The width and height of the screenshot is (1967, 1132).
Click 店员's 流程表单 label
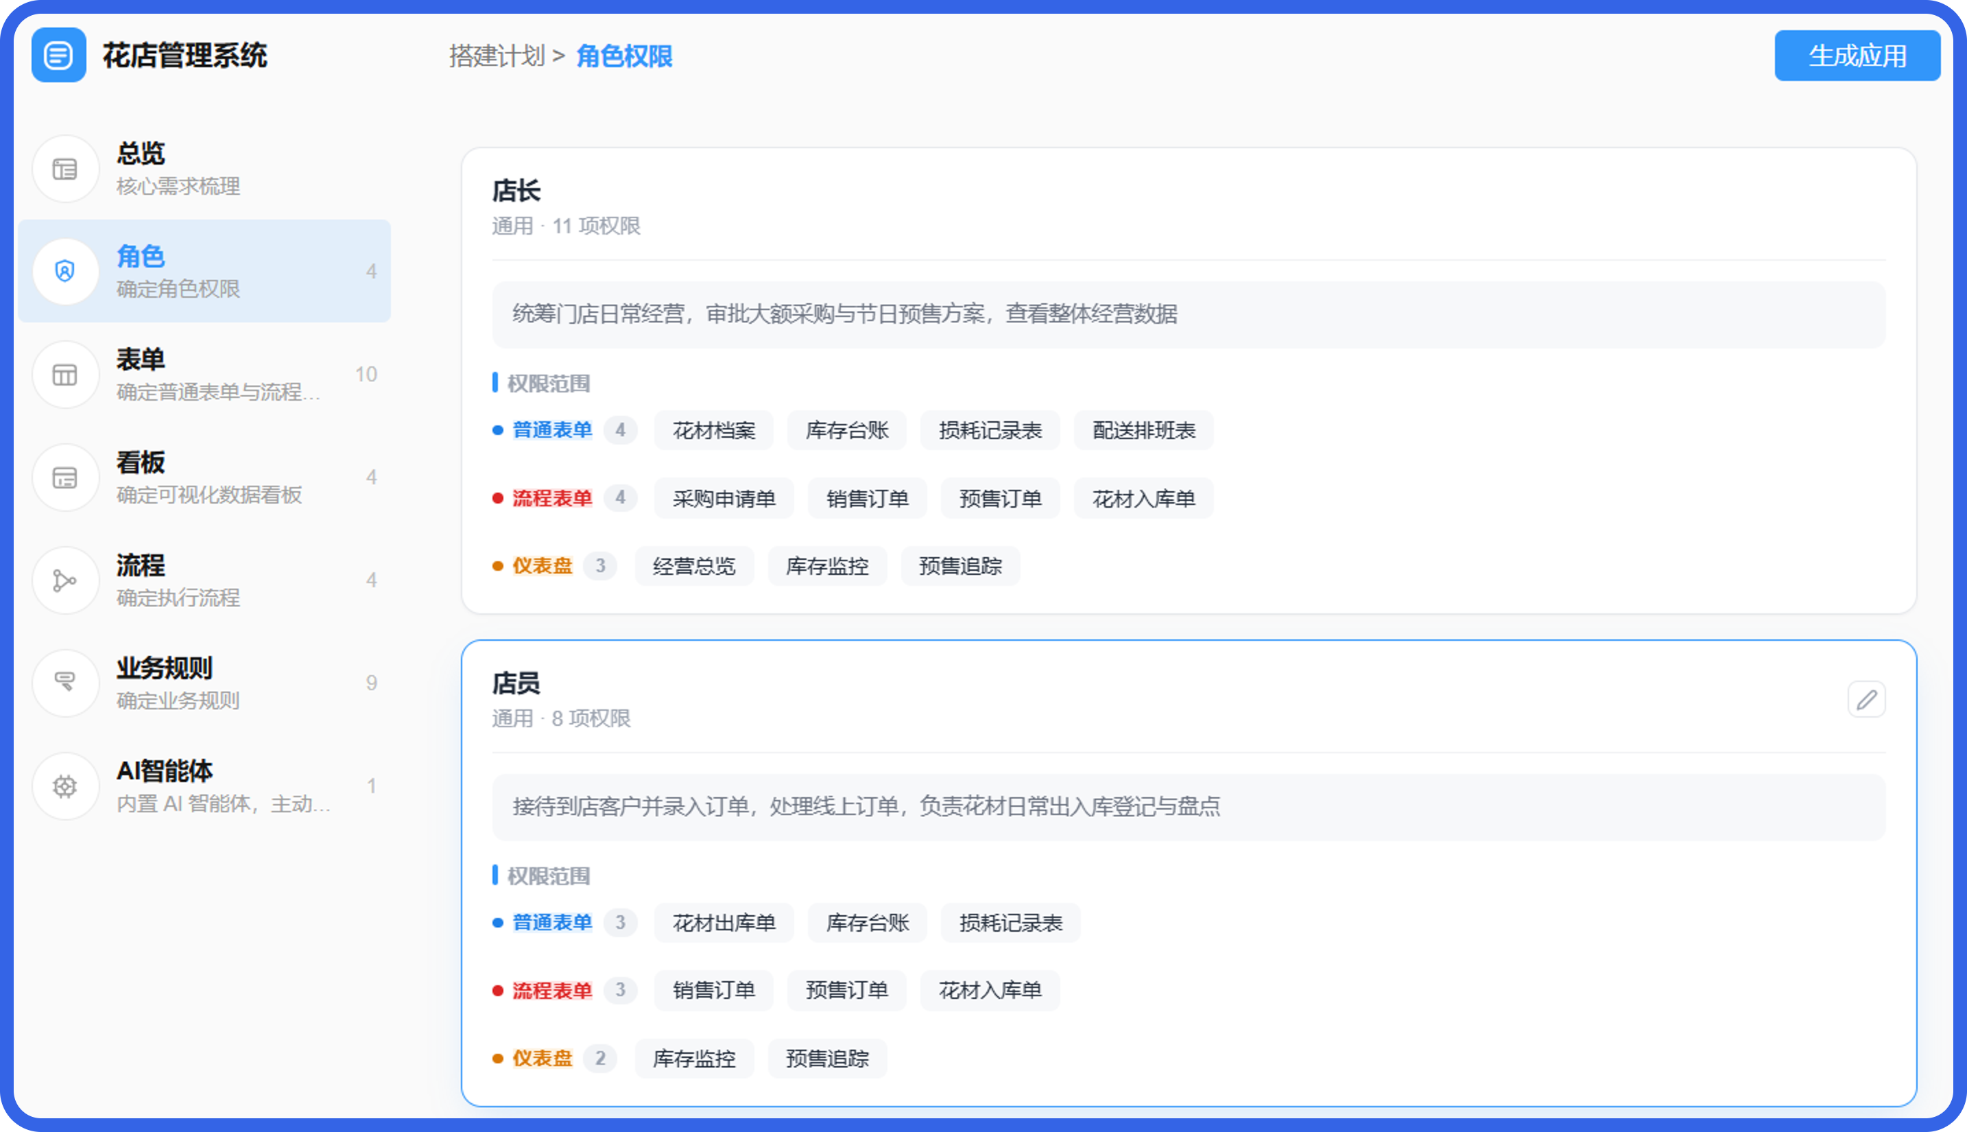tap(552, 991)
